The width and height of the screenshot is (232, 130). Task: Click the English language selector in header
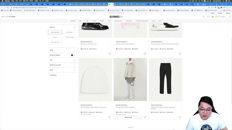coord(13,17)
